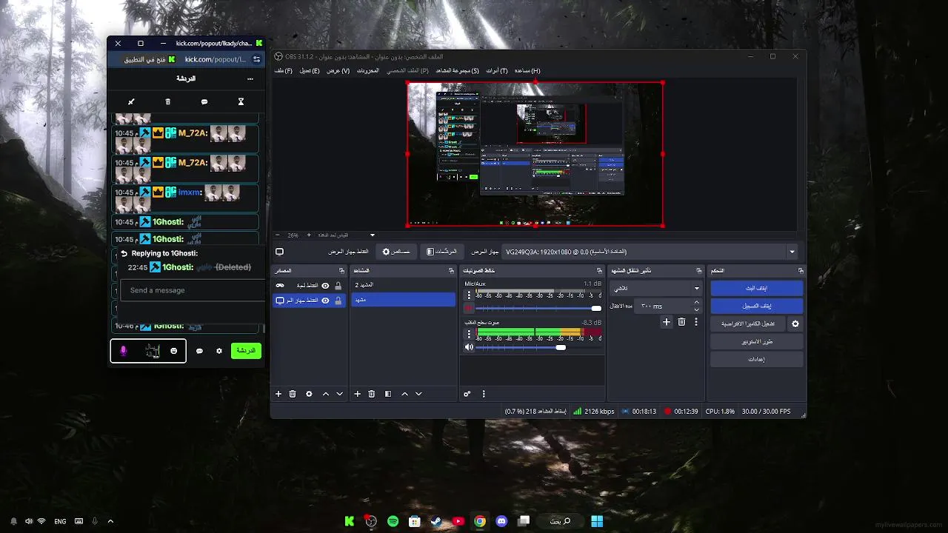Decrease transition duration stepper down arrow
The image size is (948, 533).
pyautogui.click(x=696, y=309)
